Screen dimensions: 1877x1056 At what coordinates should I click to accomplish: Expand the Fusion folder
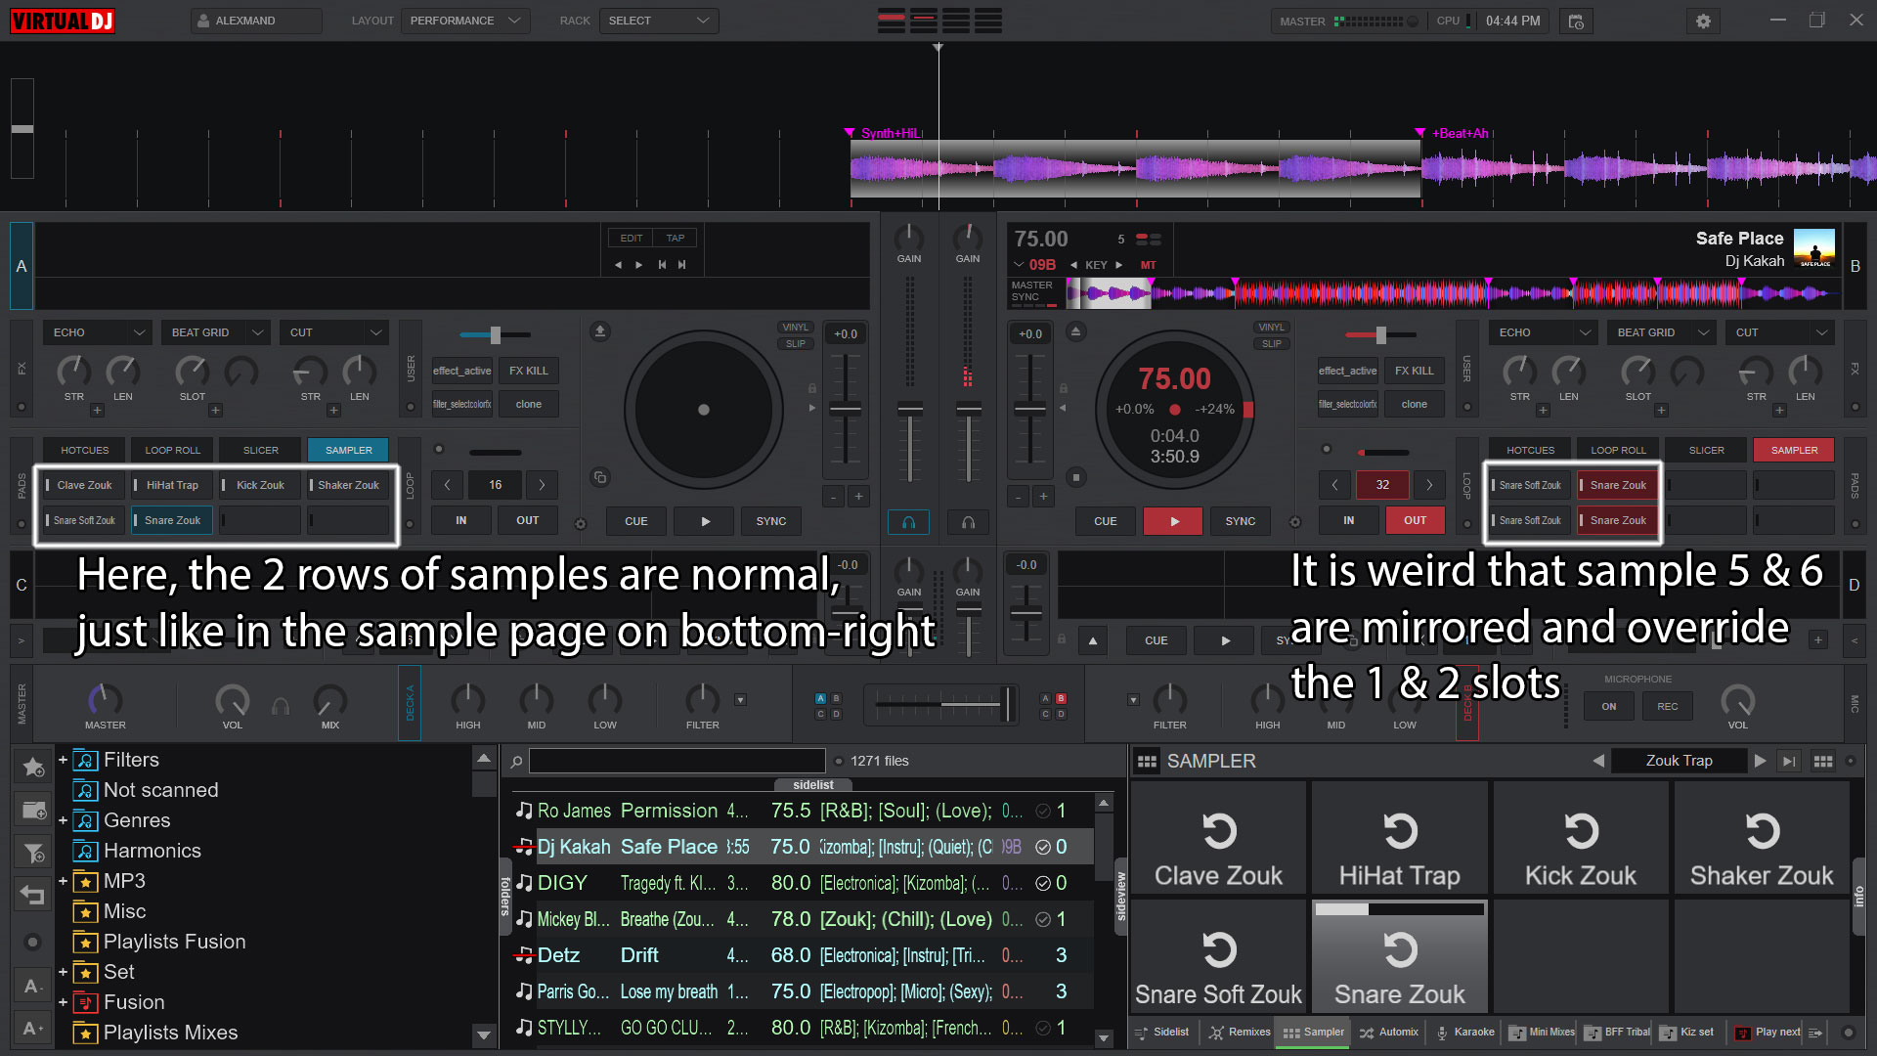pos(63,1002)
